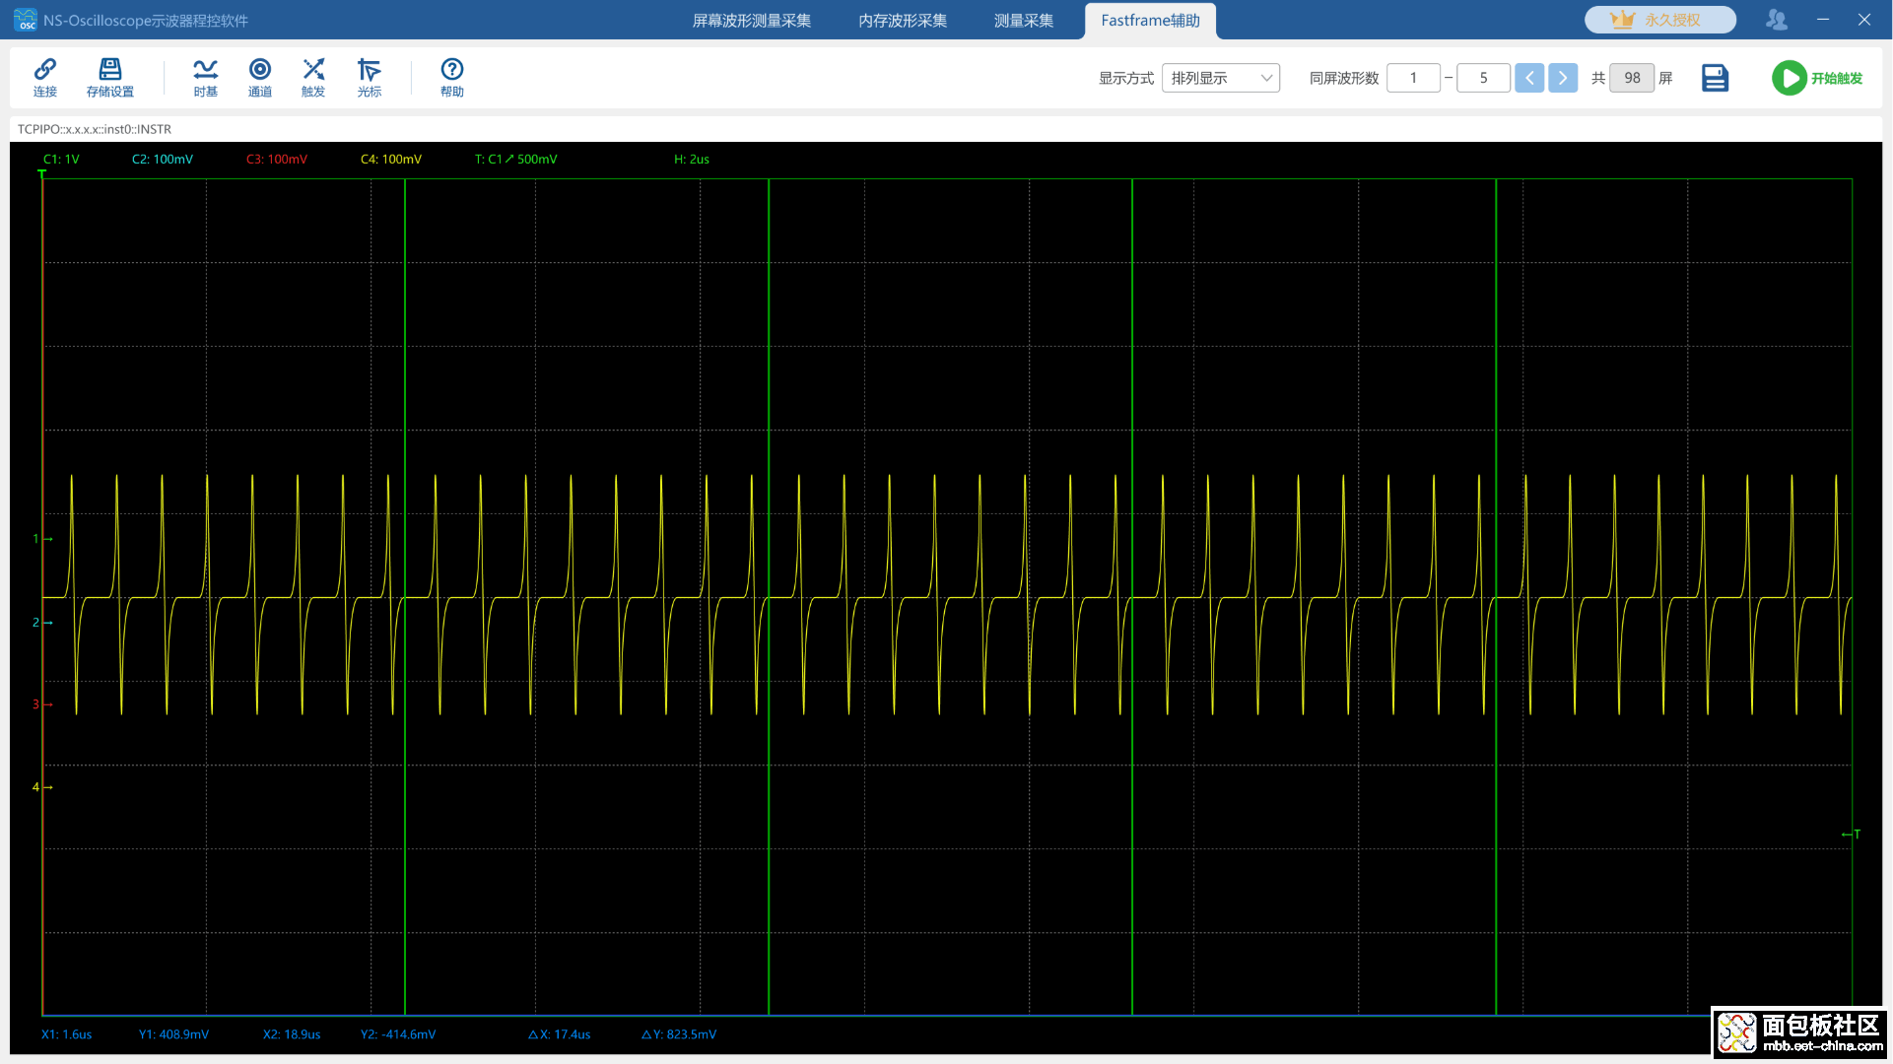Click the channel 2 ground marker
1893x1064 pixels.
[x=42, y=623]
